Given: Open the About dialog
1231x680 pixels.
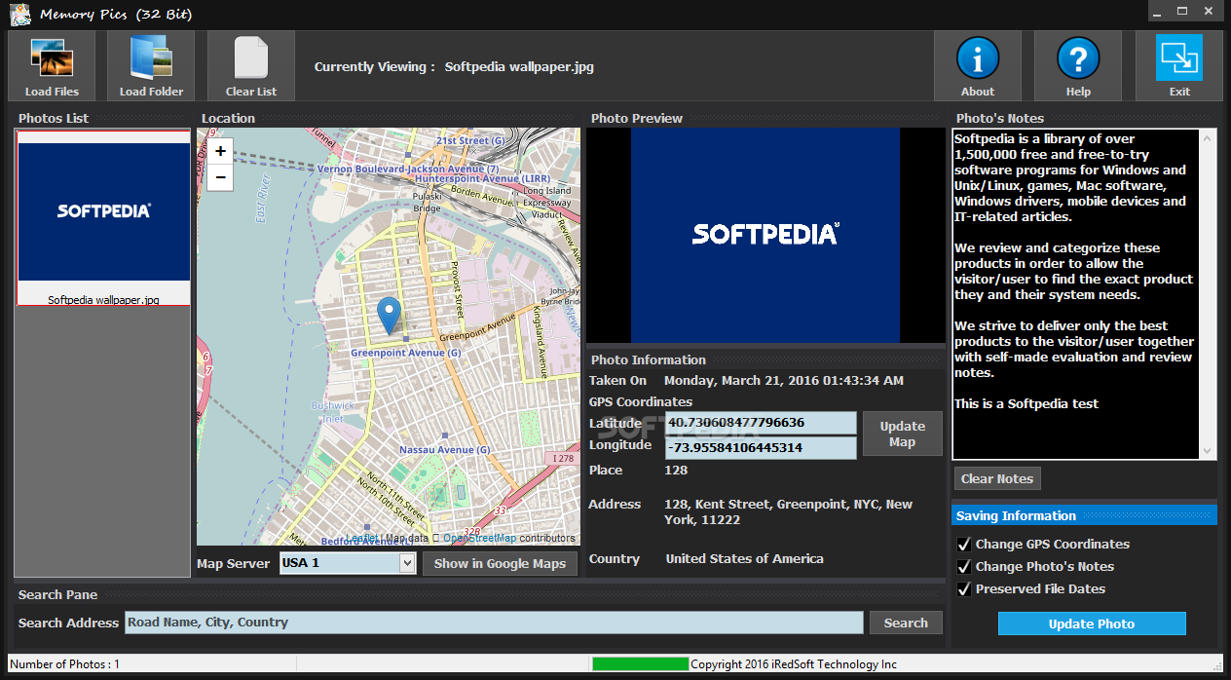Looking at the screenshot, I should (x=978, y=65).
